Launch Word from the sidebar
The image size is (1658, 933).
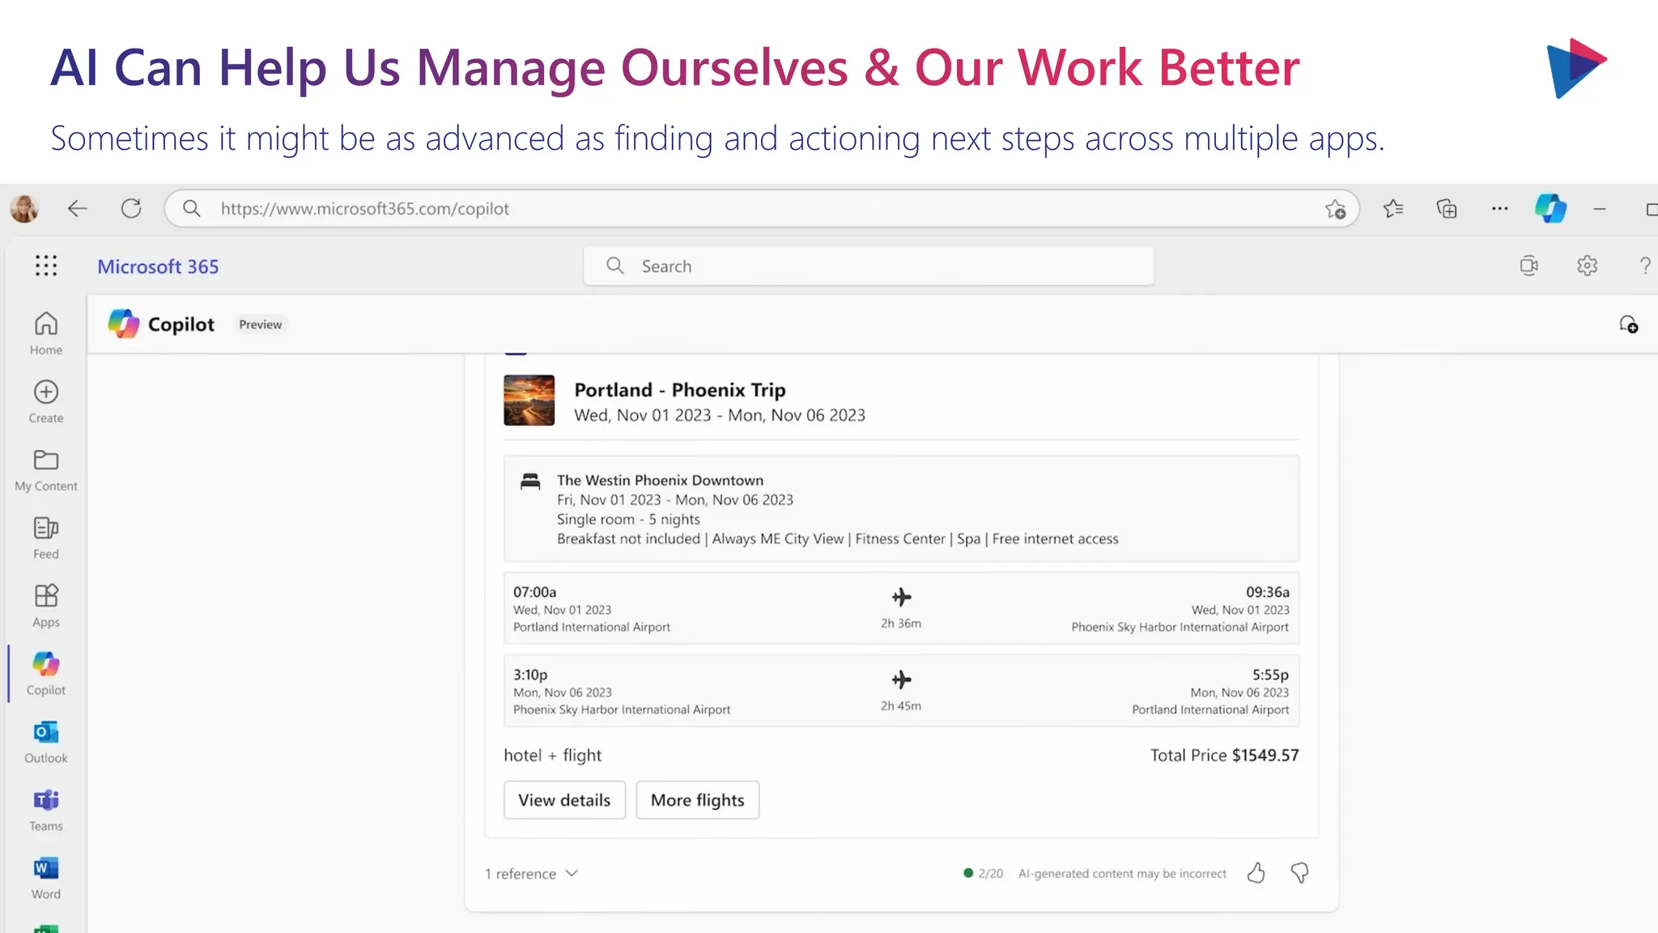click(x=46, y=878)
